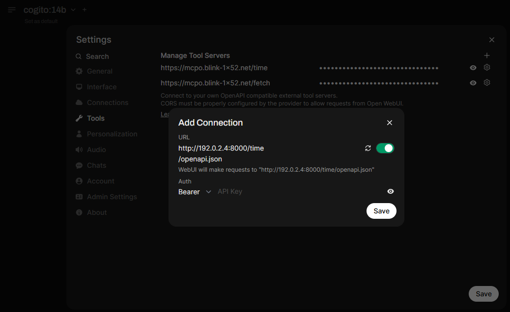Screen dimensions: 510x312
Task: Add a new tool server with plus icon
Action: tap(486, 55)
